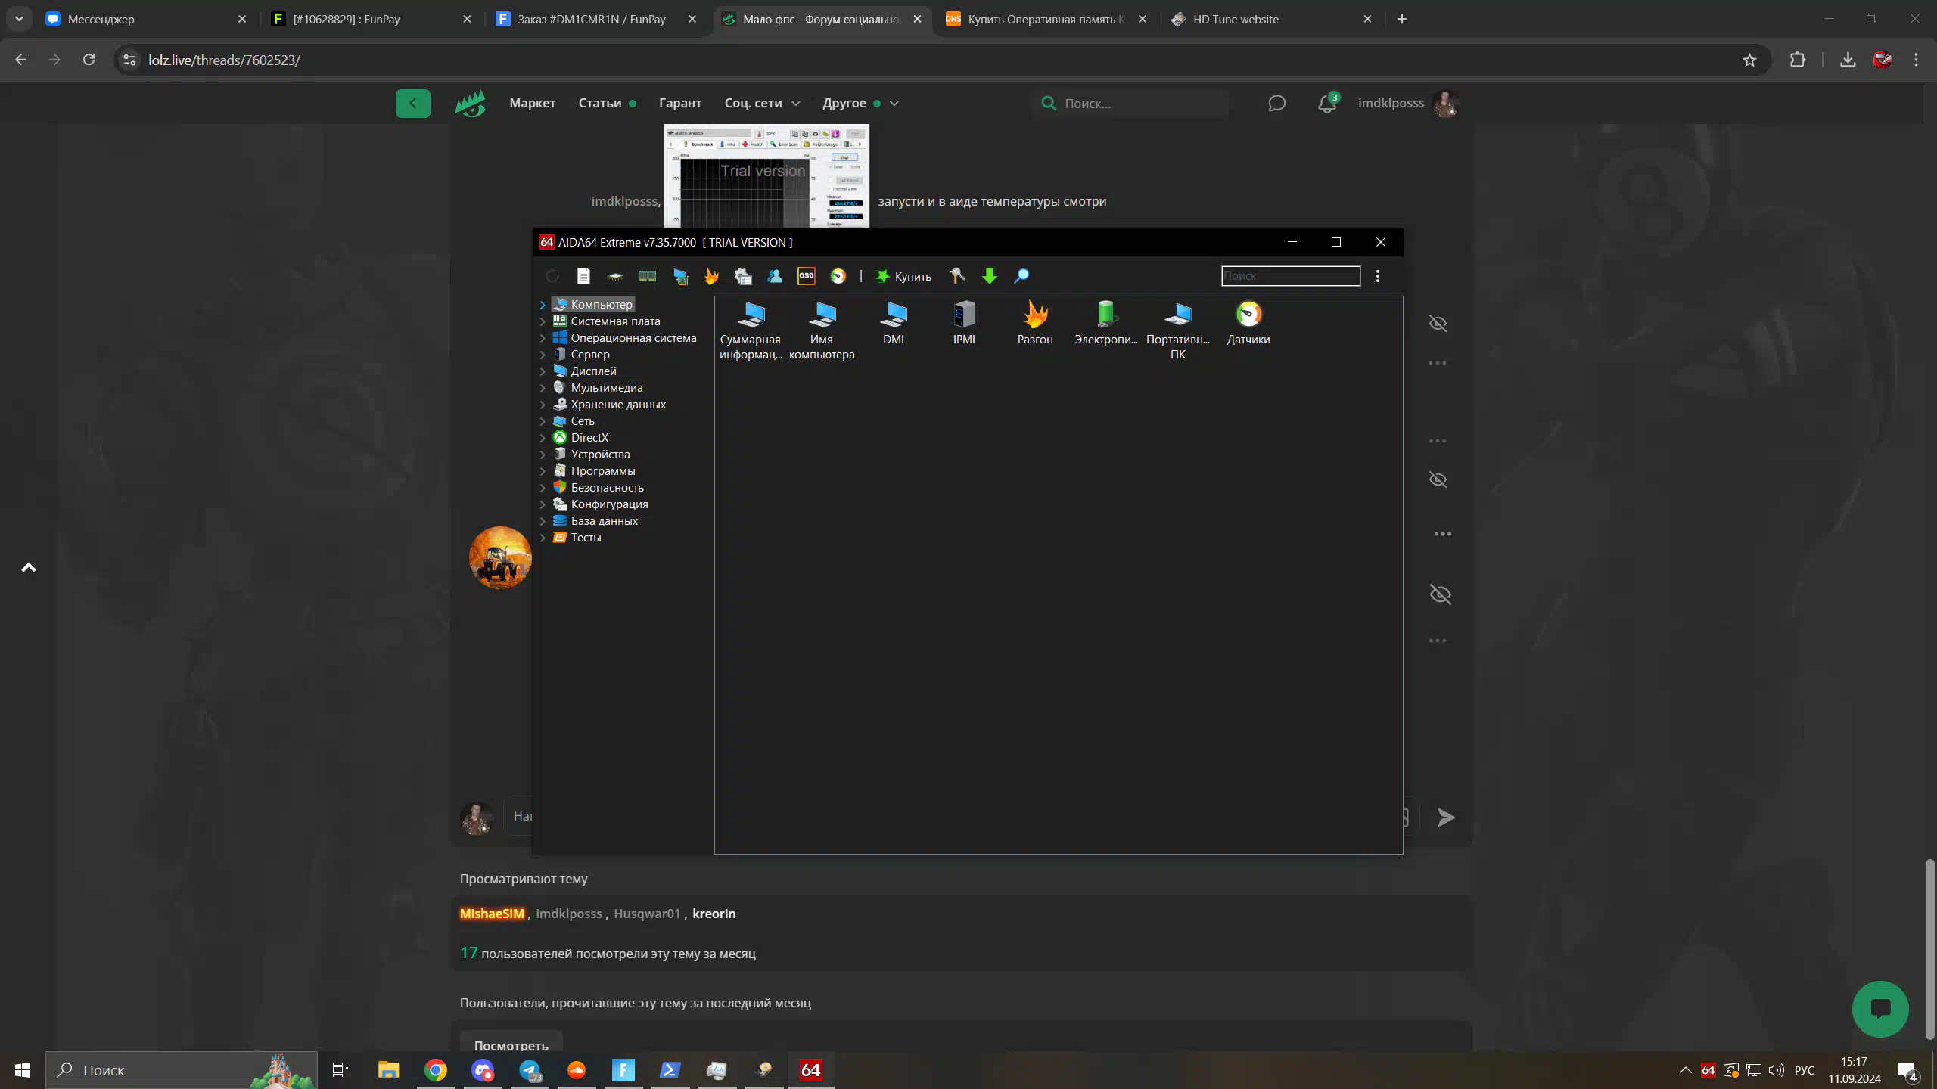Open the Другое dropdown menu

[x=860, y=103]
